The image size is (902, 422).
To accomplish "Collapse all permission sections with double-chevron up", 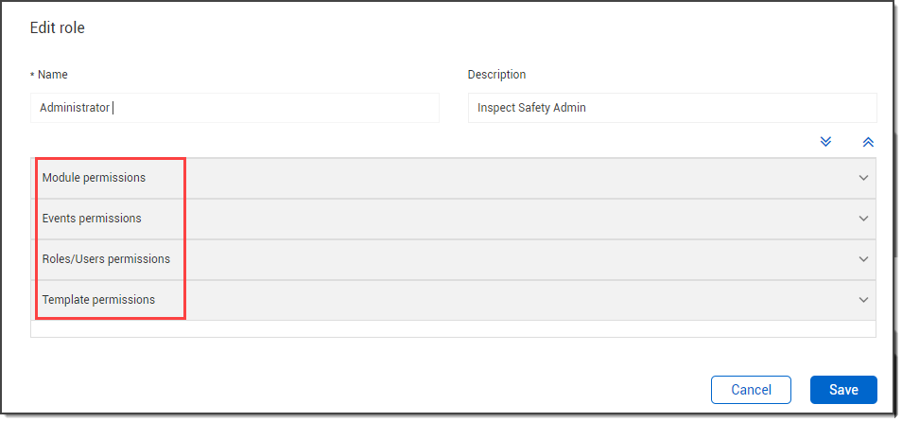I will pyautogui.click(x=868, y=141).
